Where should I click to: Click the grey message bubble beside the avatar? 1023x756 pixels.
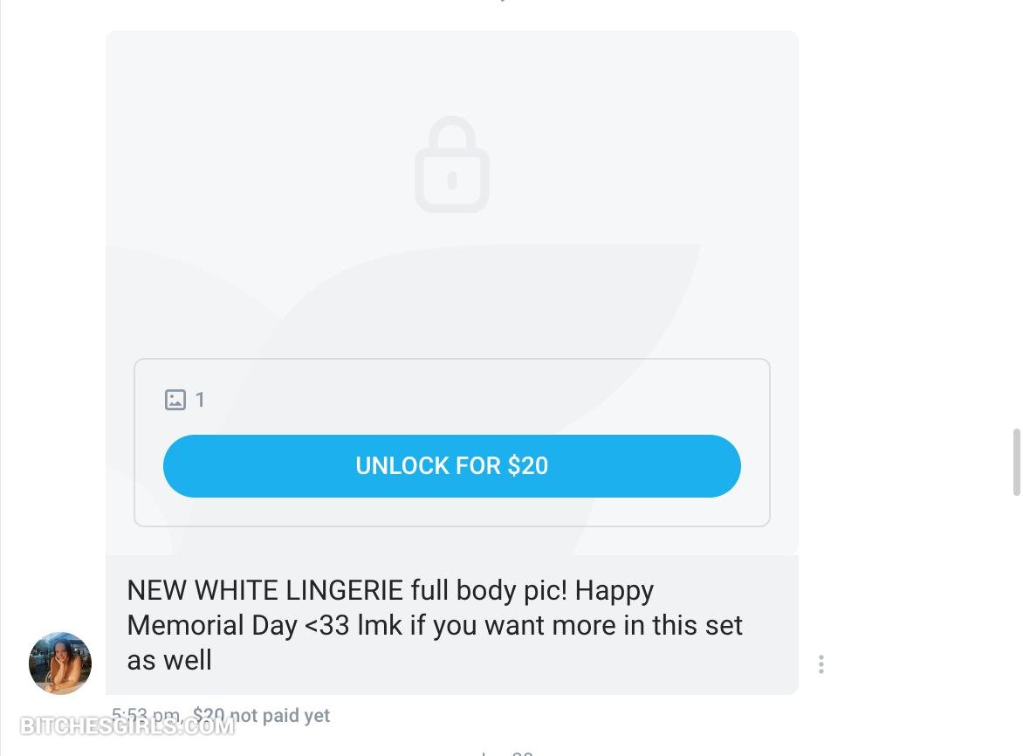[452, 625]
